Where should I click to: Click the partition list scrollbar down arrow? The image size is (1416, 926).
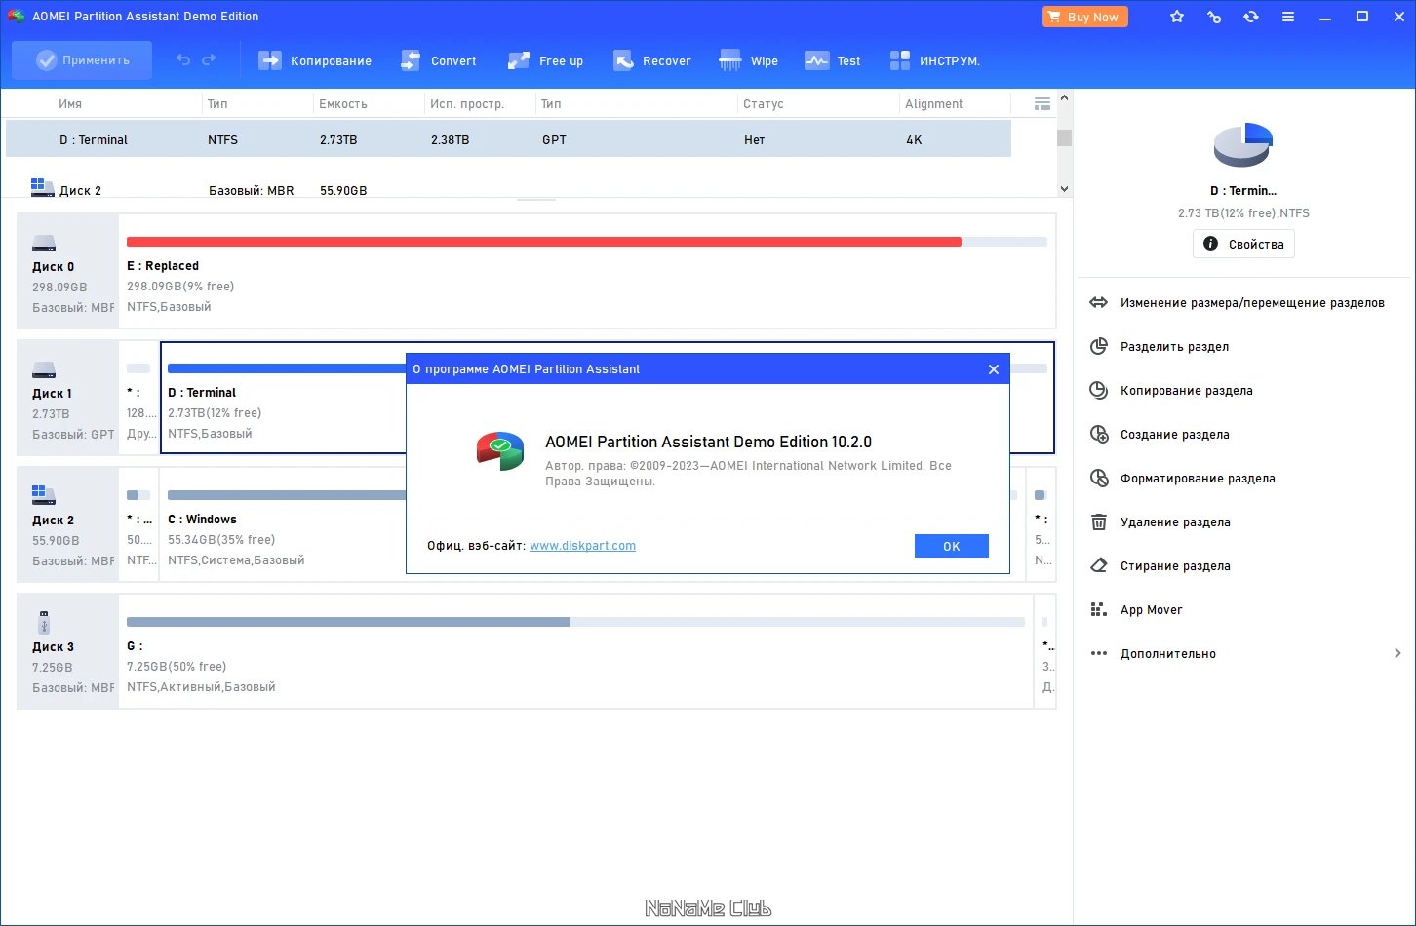coord(1064,189)
